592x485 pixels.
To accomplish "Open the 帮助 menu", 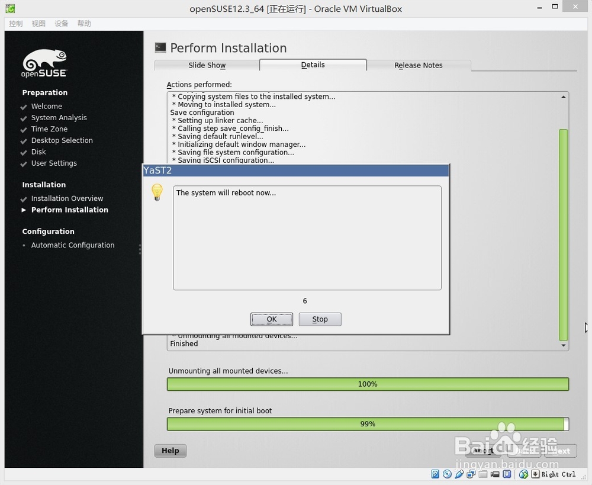I will (84, 24).
